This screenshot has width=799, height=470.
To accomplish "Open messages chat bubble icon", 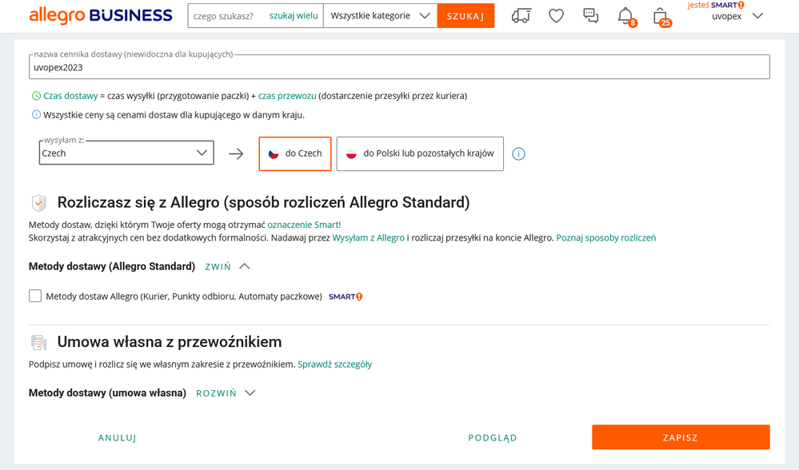I will (x=590, y=16).
